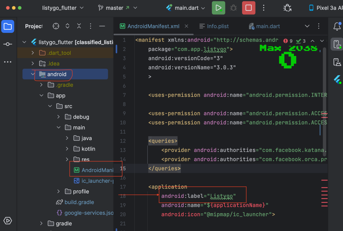The height and width of the screenshot is (231, 343).
Task: Open the Commit tool window icon
Action: click(x=8, y=44)
